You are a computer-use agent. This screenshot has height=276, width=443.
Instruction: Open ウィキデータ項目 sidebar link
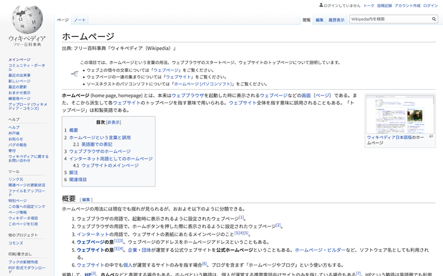23,218
